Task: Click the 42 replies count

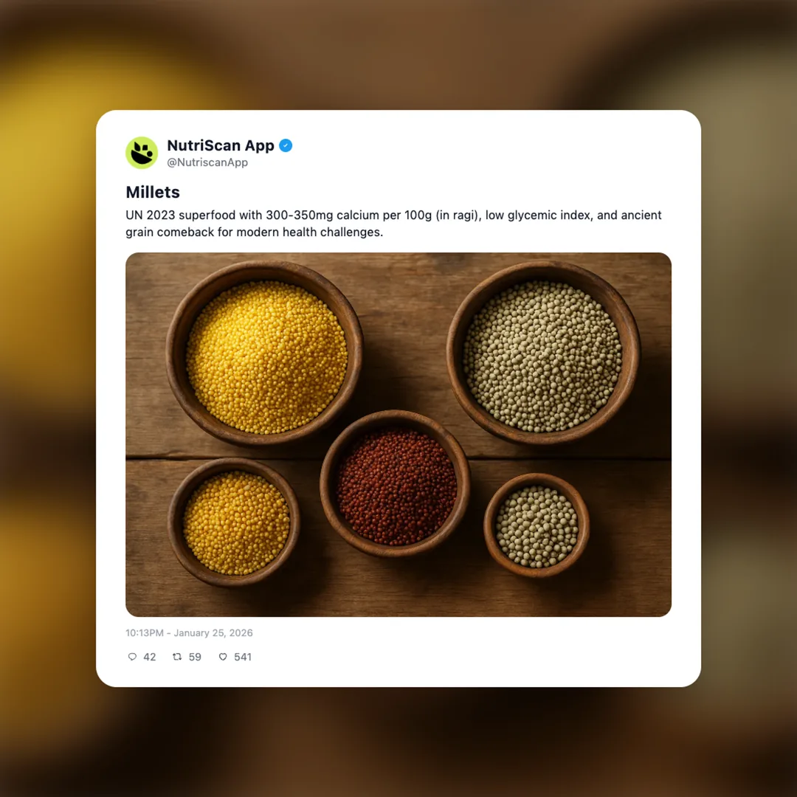Action: [x=149, y=657]
